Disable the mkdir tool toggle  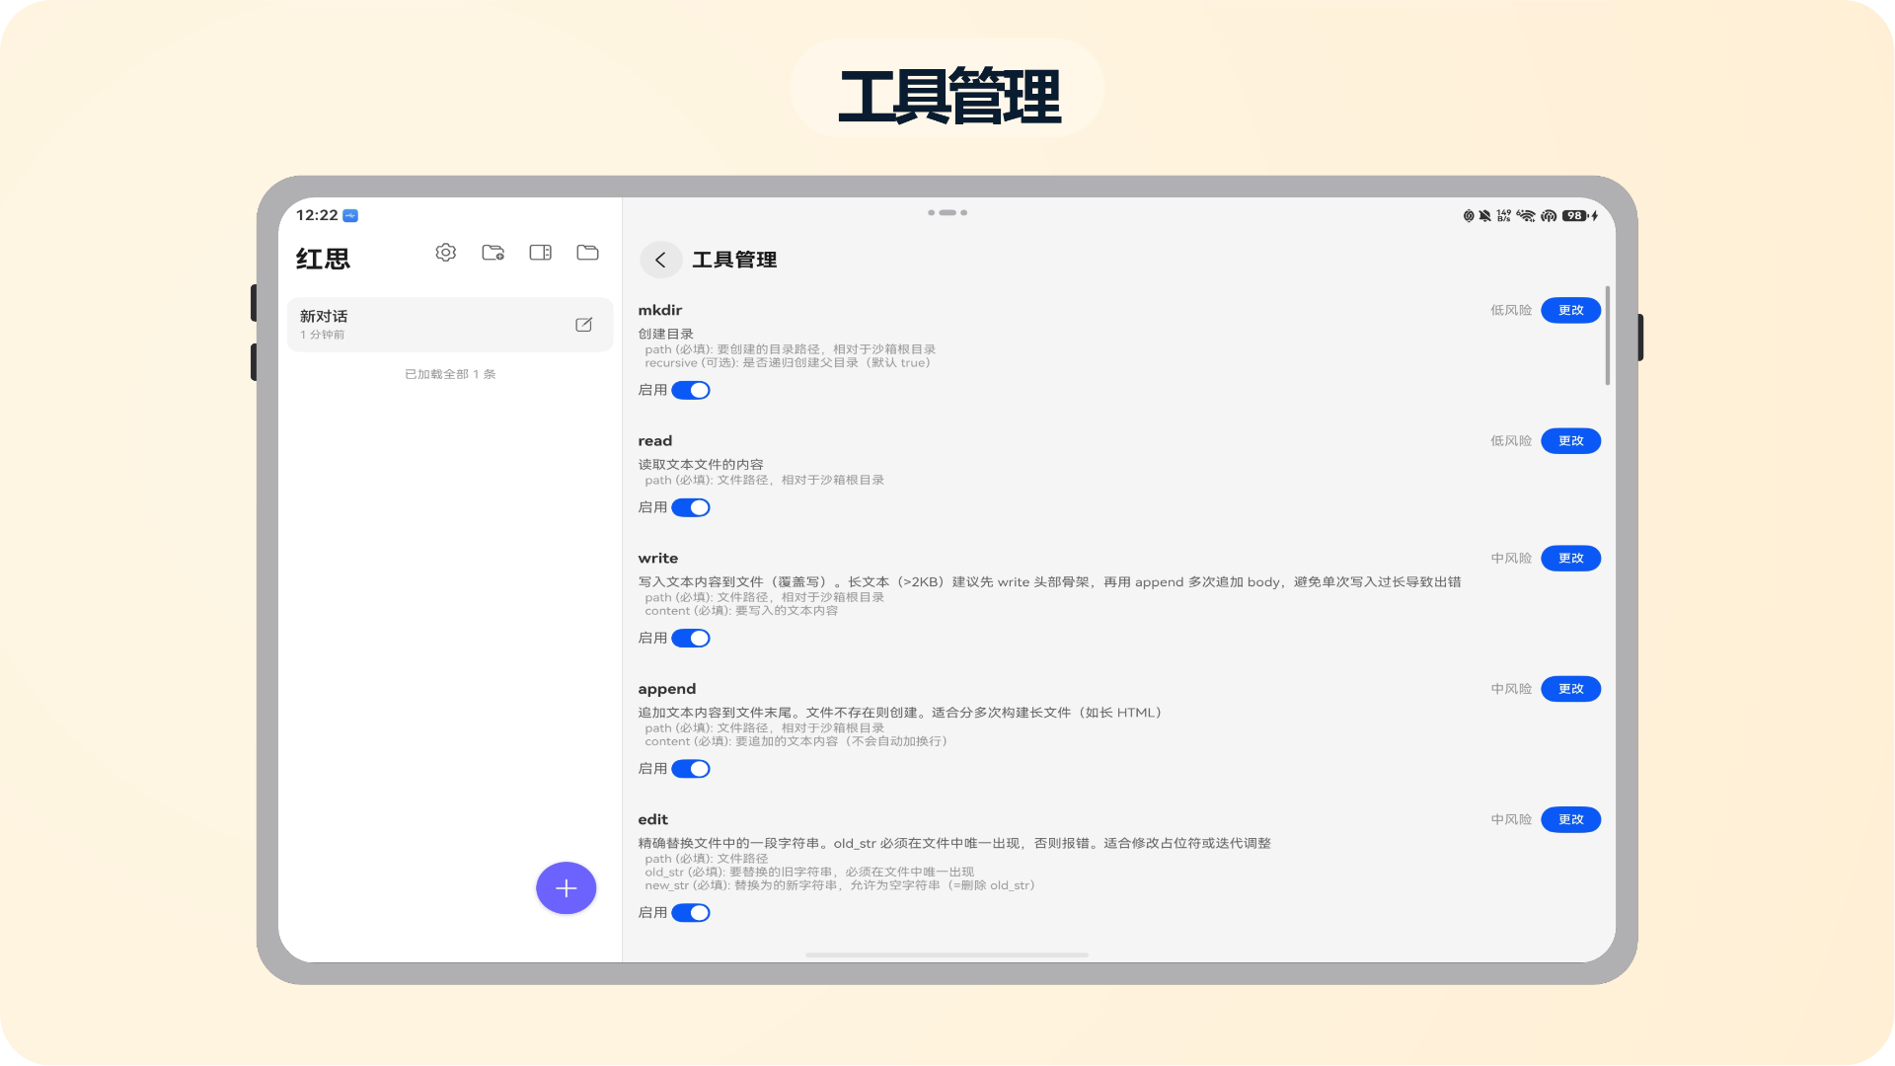[691, 391]
